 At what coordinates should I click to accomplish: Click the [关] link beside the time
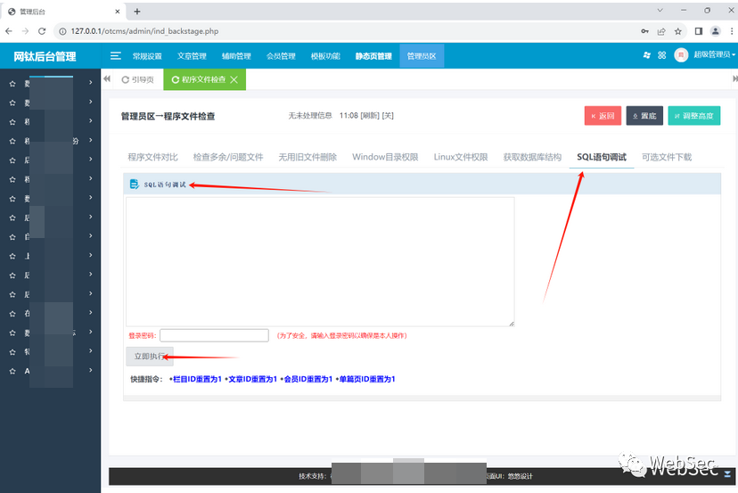[x=388, y=115]
